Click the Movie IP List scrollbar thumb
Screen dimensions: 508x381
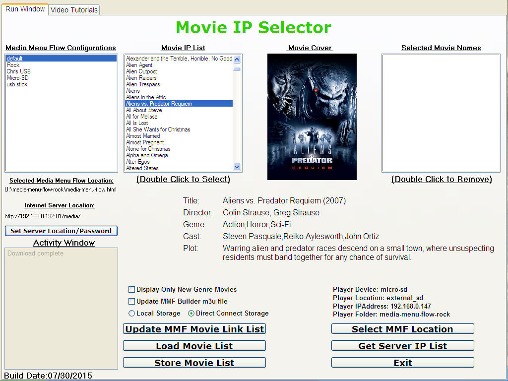point(237,68)
